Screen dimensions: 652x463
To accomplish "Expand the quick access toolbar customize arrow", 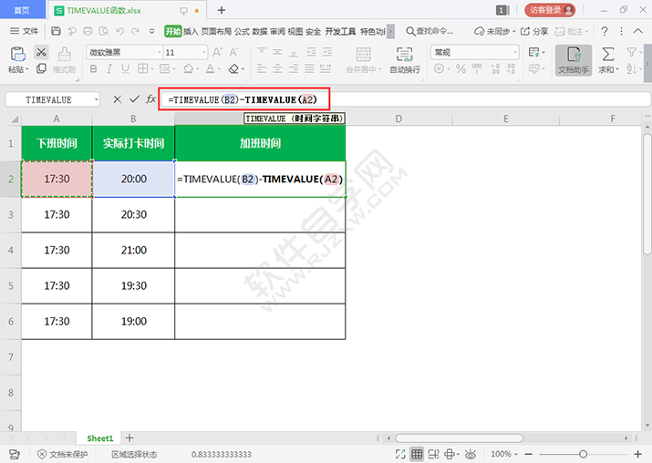I will click(151, 31).
